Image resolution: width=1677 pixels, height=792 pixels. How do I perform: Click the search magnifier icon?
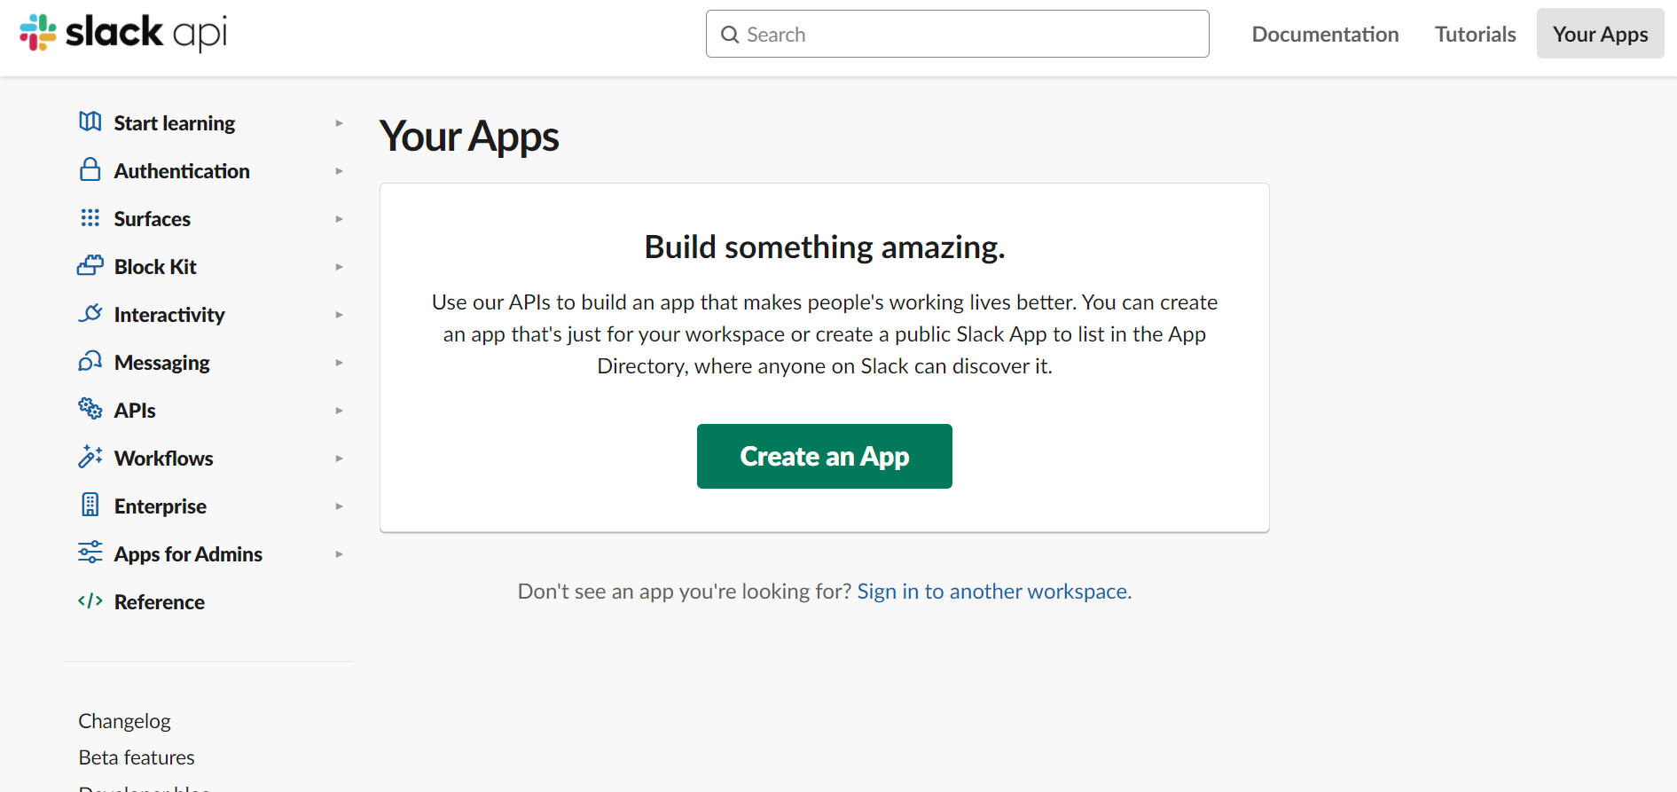[x=730, y=35]
